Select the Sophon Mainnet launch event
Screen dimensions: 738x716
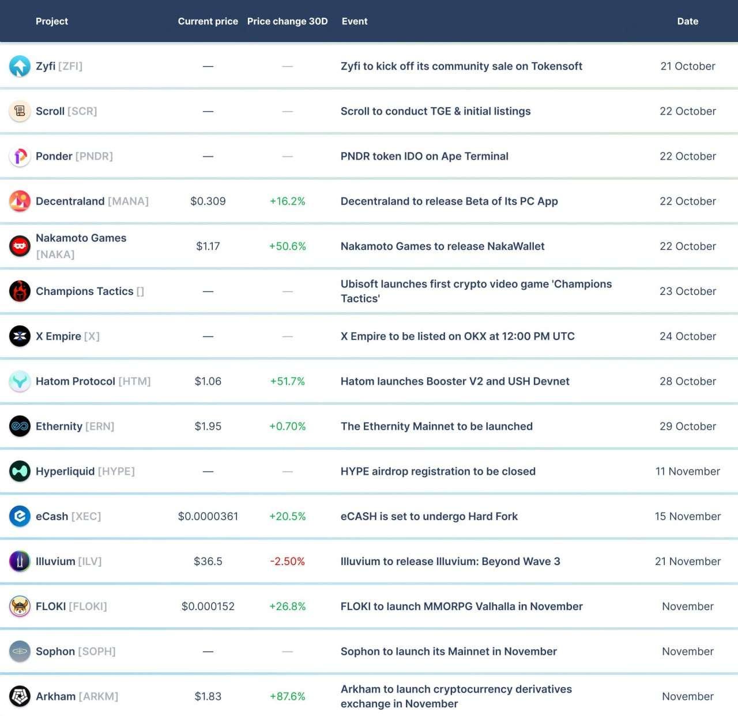449,651
